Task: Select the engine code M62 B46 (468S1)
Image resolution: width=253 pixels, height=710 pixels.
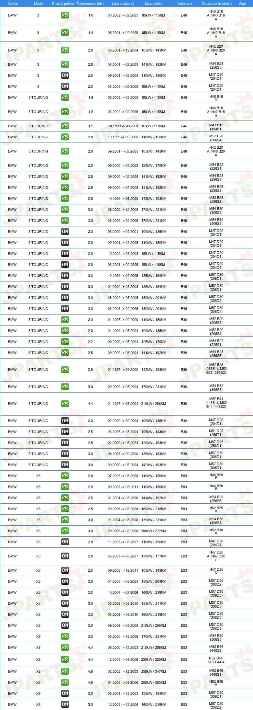Action: 216,672
